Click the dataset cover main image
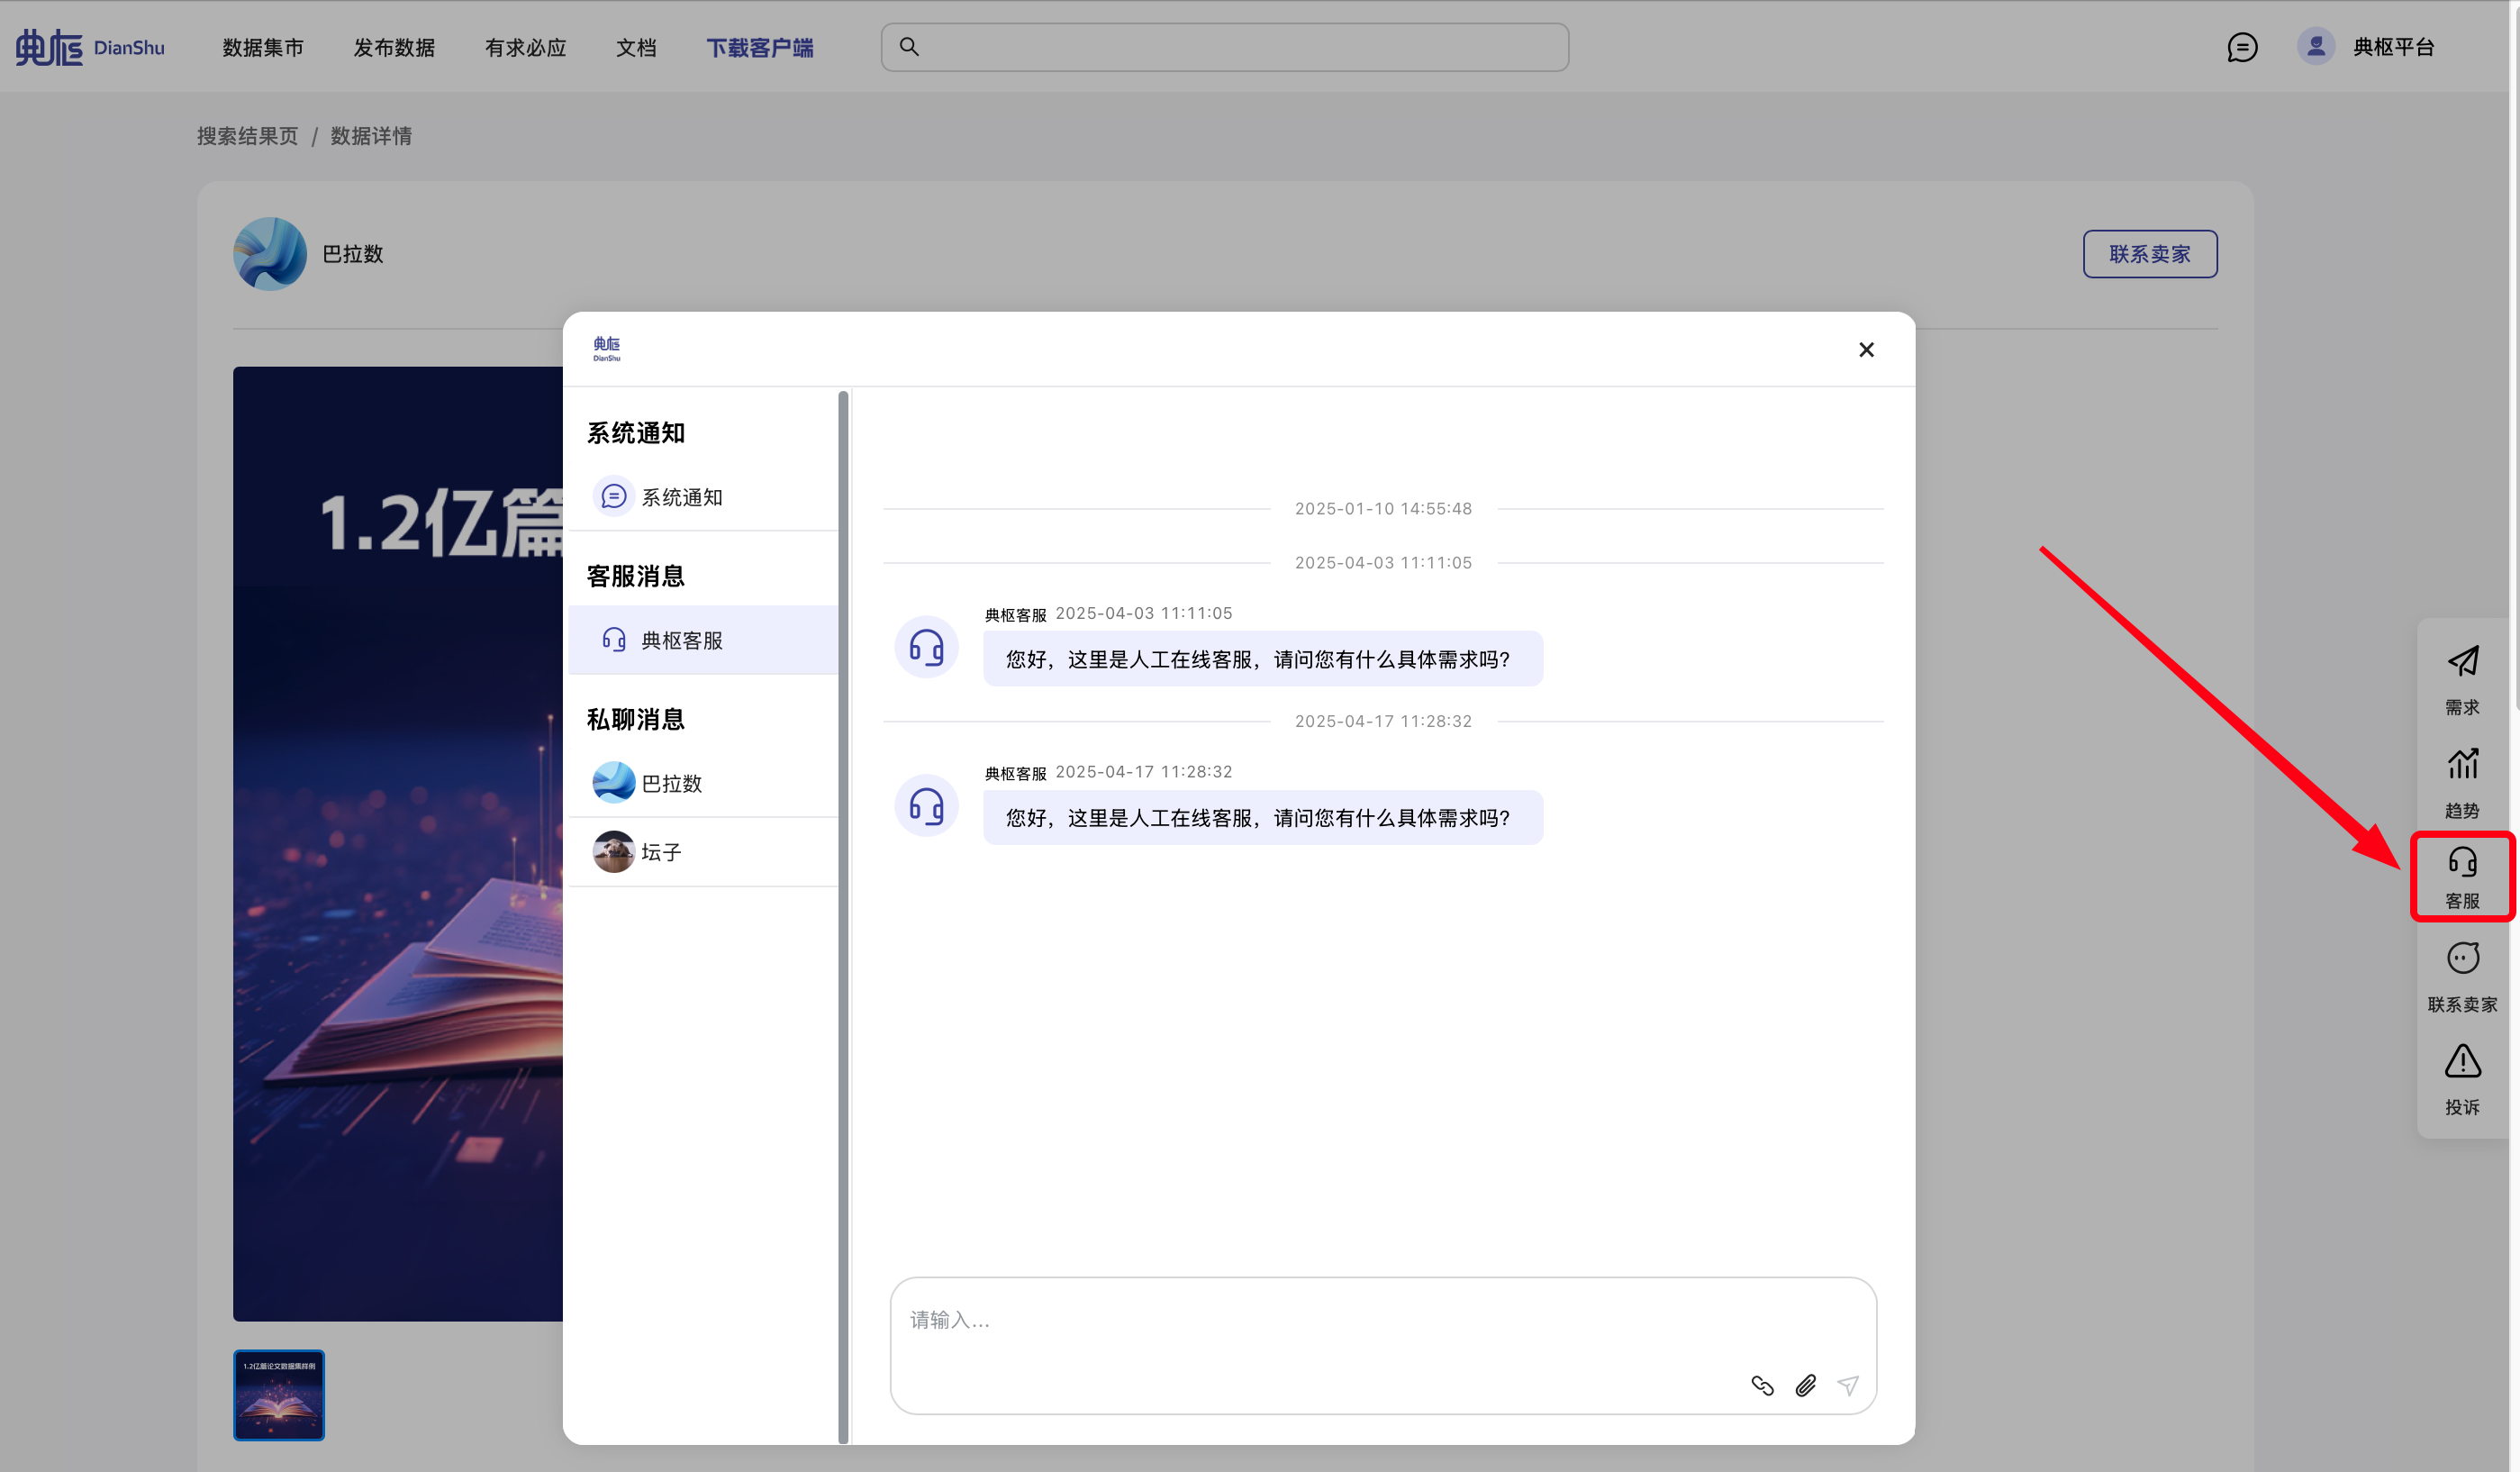 [398, 844]
